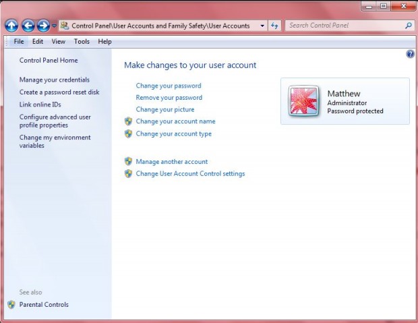Click Make changes to your user account heading
This screenshot has width=418, height=323.
point(190,65)
